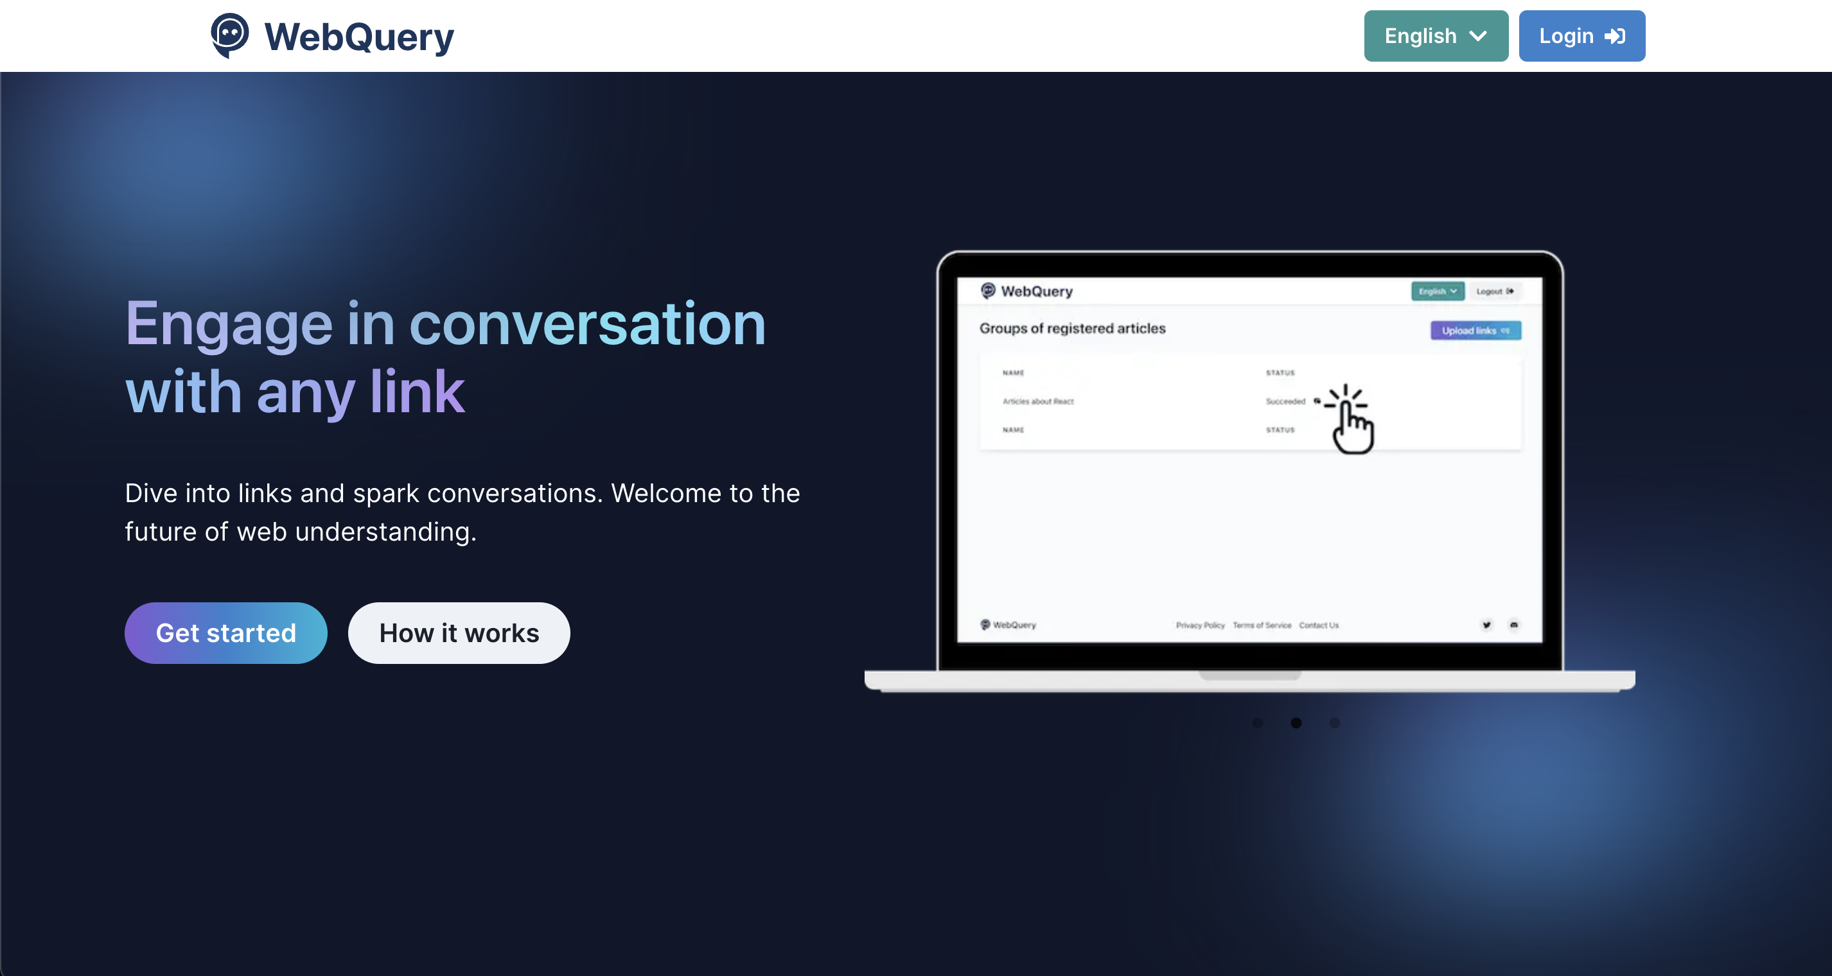Click the How it works button
The width and height of the screenshot is (1832, 976).
[x=459, y=633]
